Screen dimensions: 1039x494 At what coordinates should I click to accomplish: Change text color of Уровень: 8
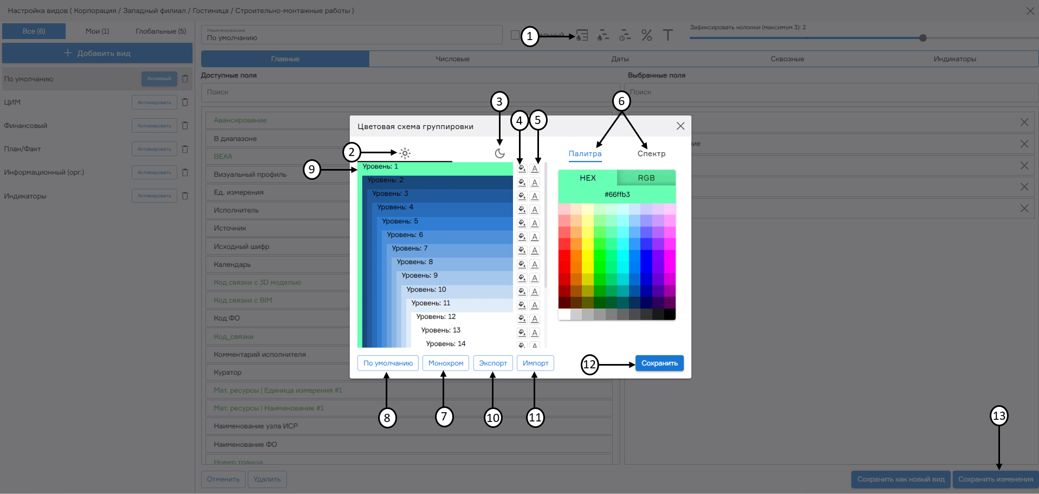pyautogui.click(x=535, y=264)
